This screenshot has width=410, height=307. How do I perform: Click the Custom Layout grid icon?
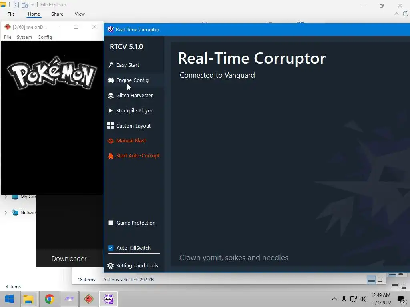coord(111,126)
